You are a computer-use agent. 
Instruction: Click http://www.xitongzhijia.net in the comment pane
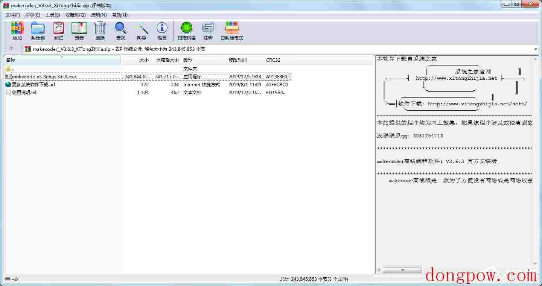pos(456,78)
